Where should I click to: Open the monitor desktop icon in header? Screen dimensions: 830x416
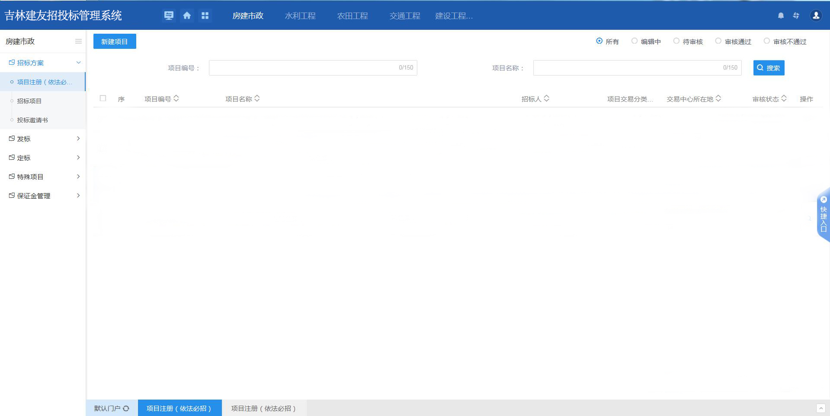[169, 16]
